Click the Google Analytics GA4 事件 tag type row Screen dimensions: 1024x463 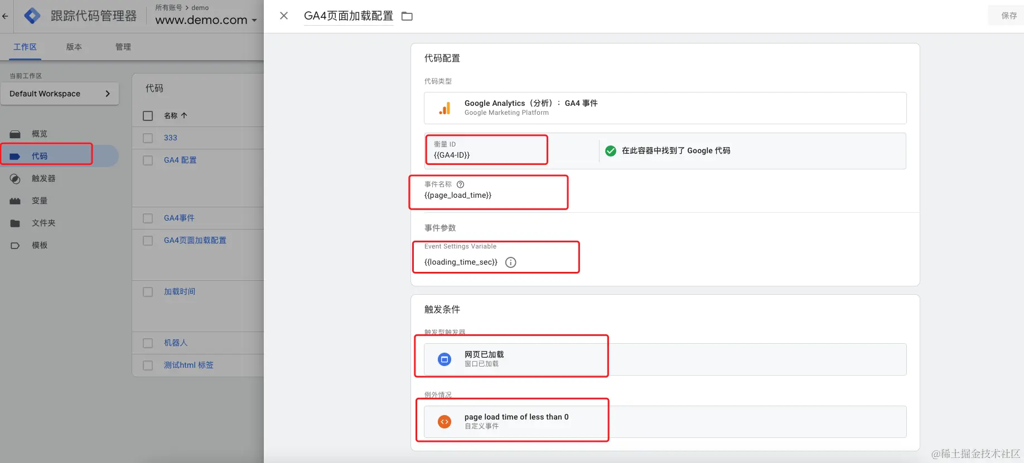[x=665, y=108]
